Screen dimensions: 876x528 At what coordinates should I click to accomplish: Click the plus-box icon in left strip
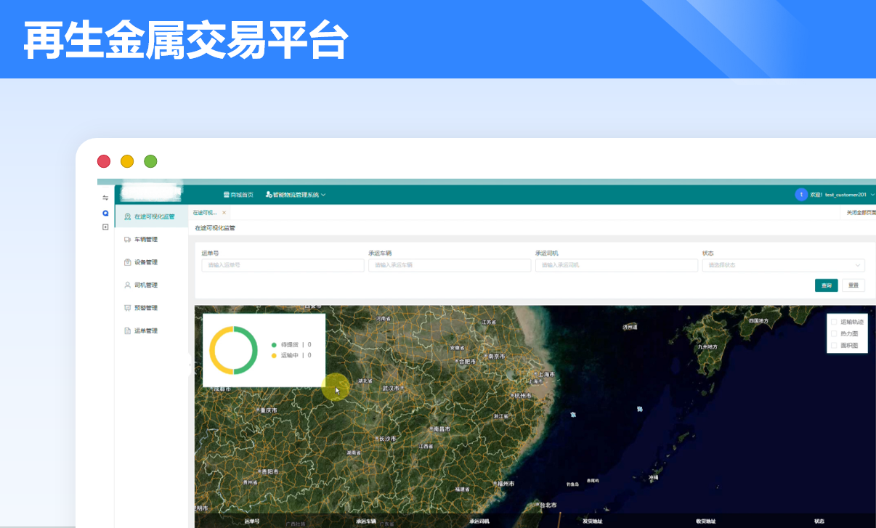click(x=105, y=227)
